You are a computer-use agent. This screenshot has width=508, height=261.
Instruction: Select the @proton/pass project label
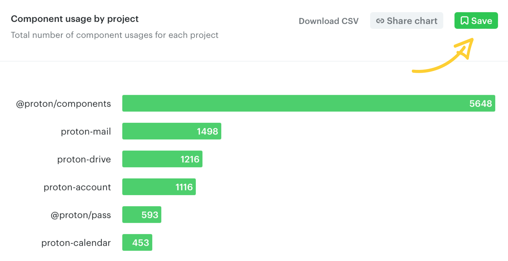coord(81,215)
